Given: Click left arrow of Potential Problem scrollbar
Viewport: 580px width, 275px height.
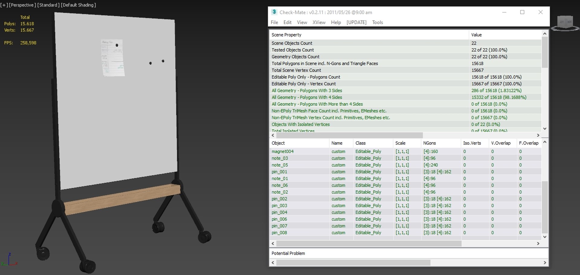Looking at the screenshot, I should coord(273,263).
